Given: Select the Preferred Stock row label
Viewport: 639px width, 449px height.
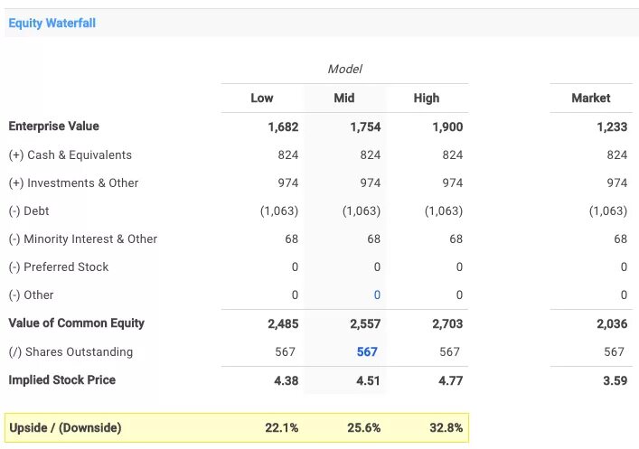Looking at the screenshot, I should click(x=59, y=267).
